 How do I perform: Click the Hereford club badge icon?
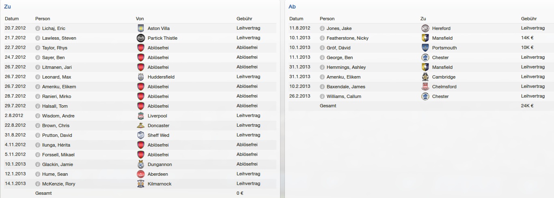[x=425, y=28]
